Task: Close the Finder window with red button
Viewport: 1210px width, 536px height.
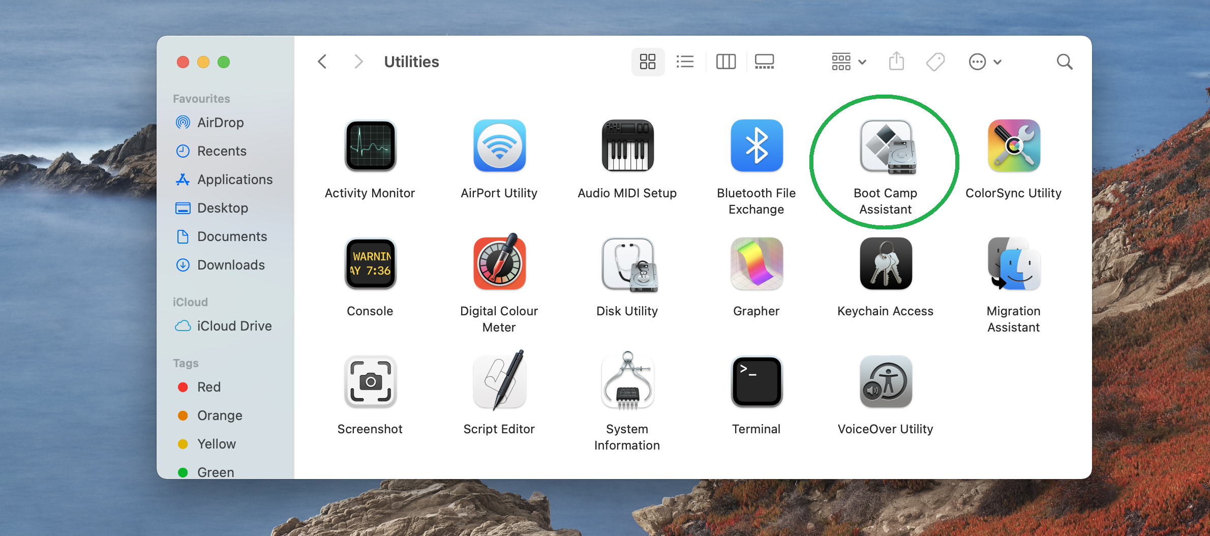Action: pyautogui.click(x=183, y=62)
